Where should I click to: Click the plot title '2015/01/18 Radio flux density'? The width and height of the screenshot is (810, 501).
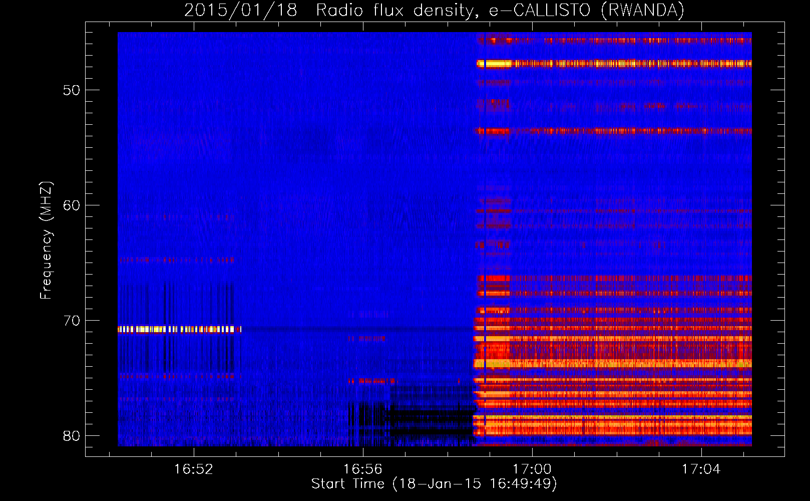coord(434,10)
